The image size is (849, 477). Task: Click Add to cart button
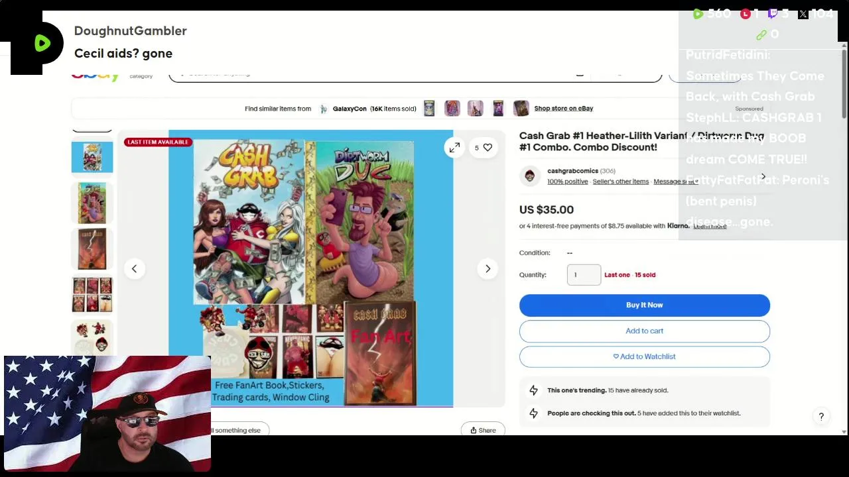(644, 331)
